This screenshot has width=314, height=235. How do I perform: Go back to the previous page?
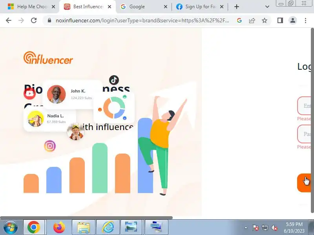(x=9, y=20)
